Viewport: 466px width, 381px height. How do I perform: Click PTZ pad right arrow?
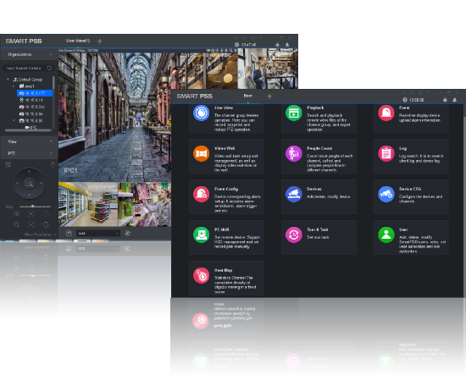(42, 183)
